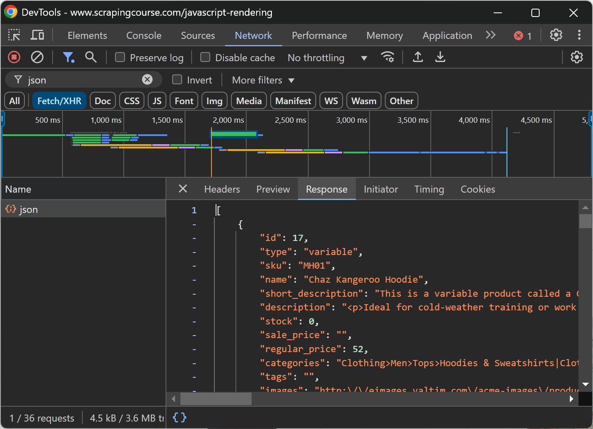The height and width of the screenshot is (429, 593).
Task: Clear the json filter text
Action: pyautogui.click(x=147, y=79)
